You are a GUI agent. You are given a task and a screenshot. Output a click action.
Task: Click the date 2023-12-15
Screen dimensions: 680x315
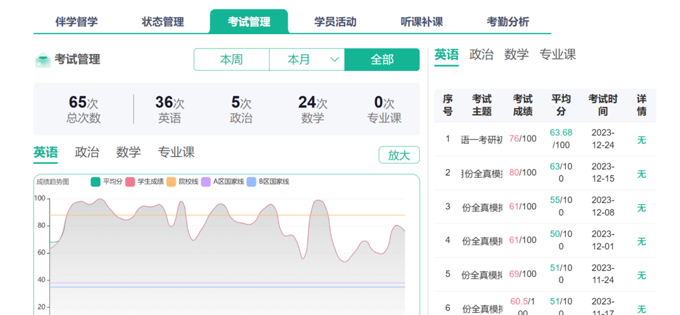click(x=603, y=172)
